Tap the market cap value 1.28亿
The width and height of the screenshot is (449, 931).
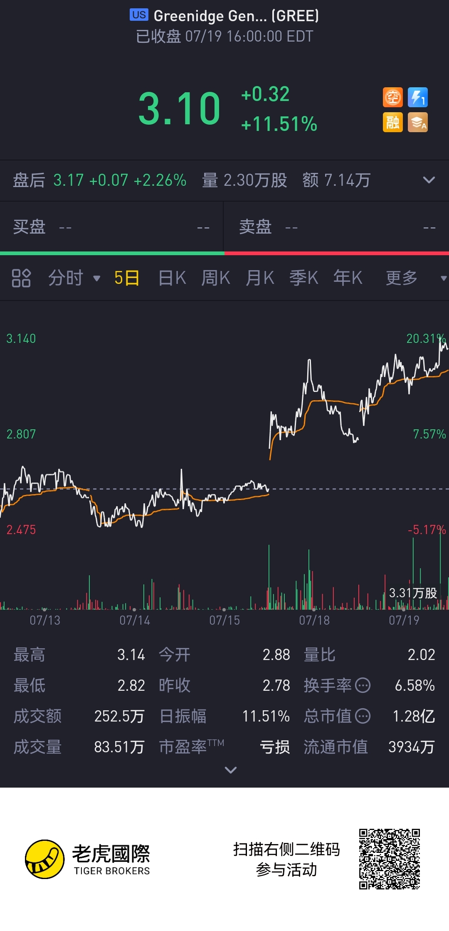coord(414,716)
